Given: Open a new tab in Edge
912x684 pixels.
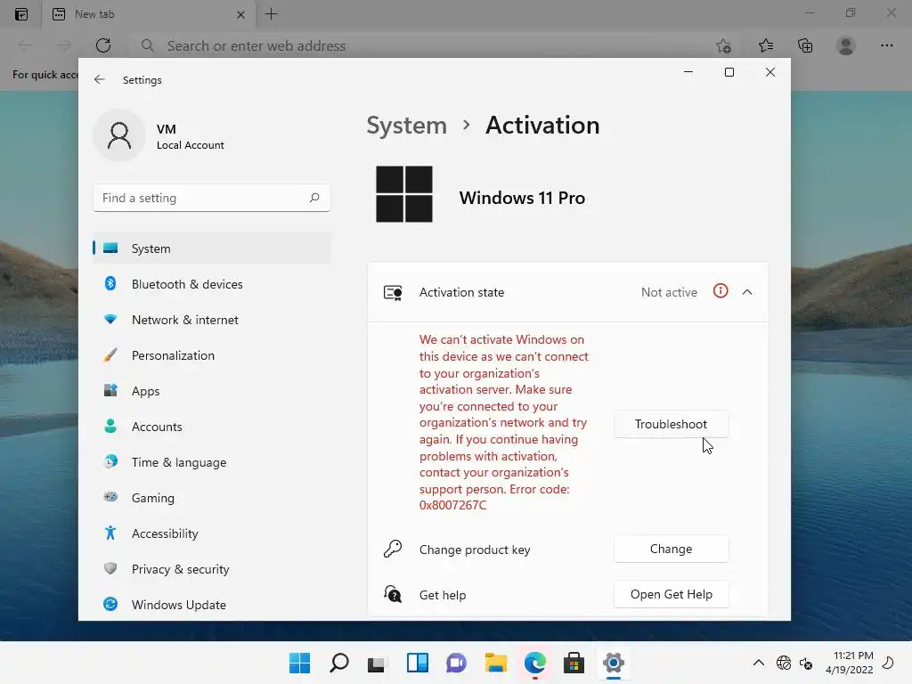Looking at the screenshot, I should 271,14.
